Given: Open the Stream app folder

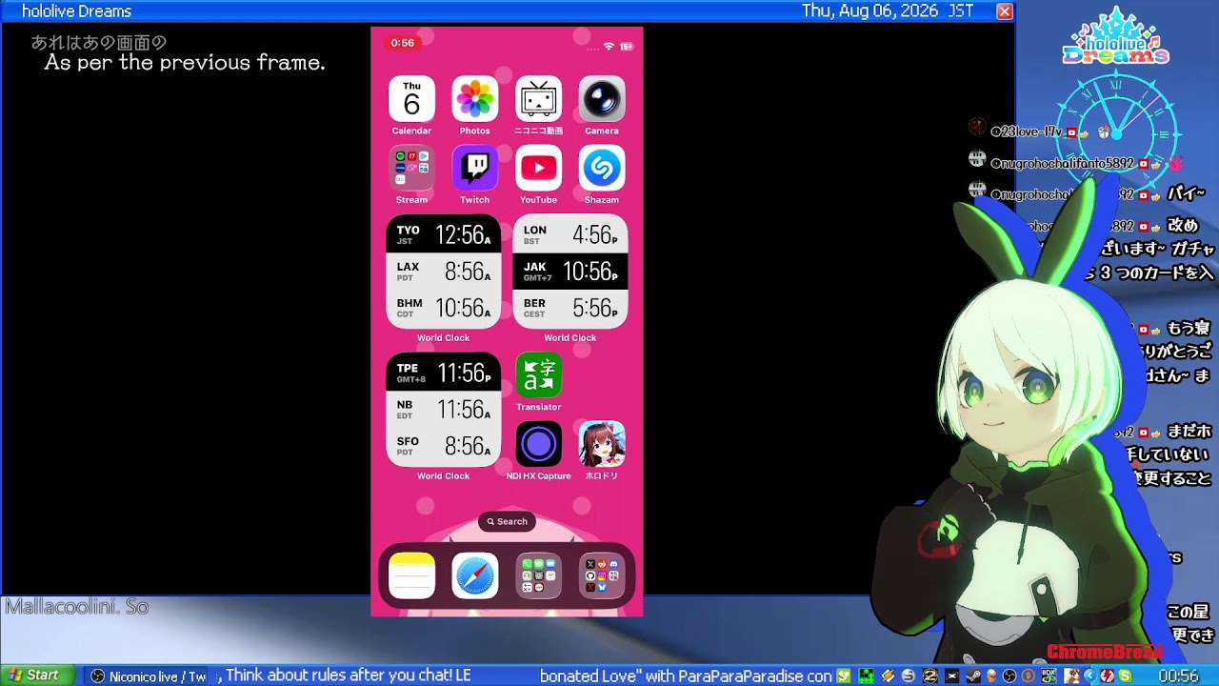Looking at the screenshot, I should click(411, 169).
